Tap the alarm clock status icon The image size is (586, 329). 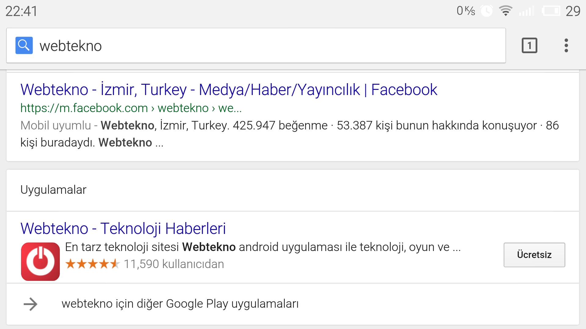click(487, 11)
